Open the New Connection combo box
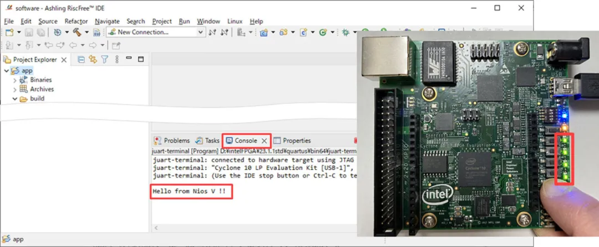 [x=156, y=33]
